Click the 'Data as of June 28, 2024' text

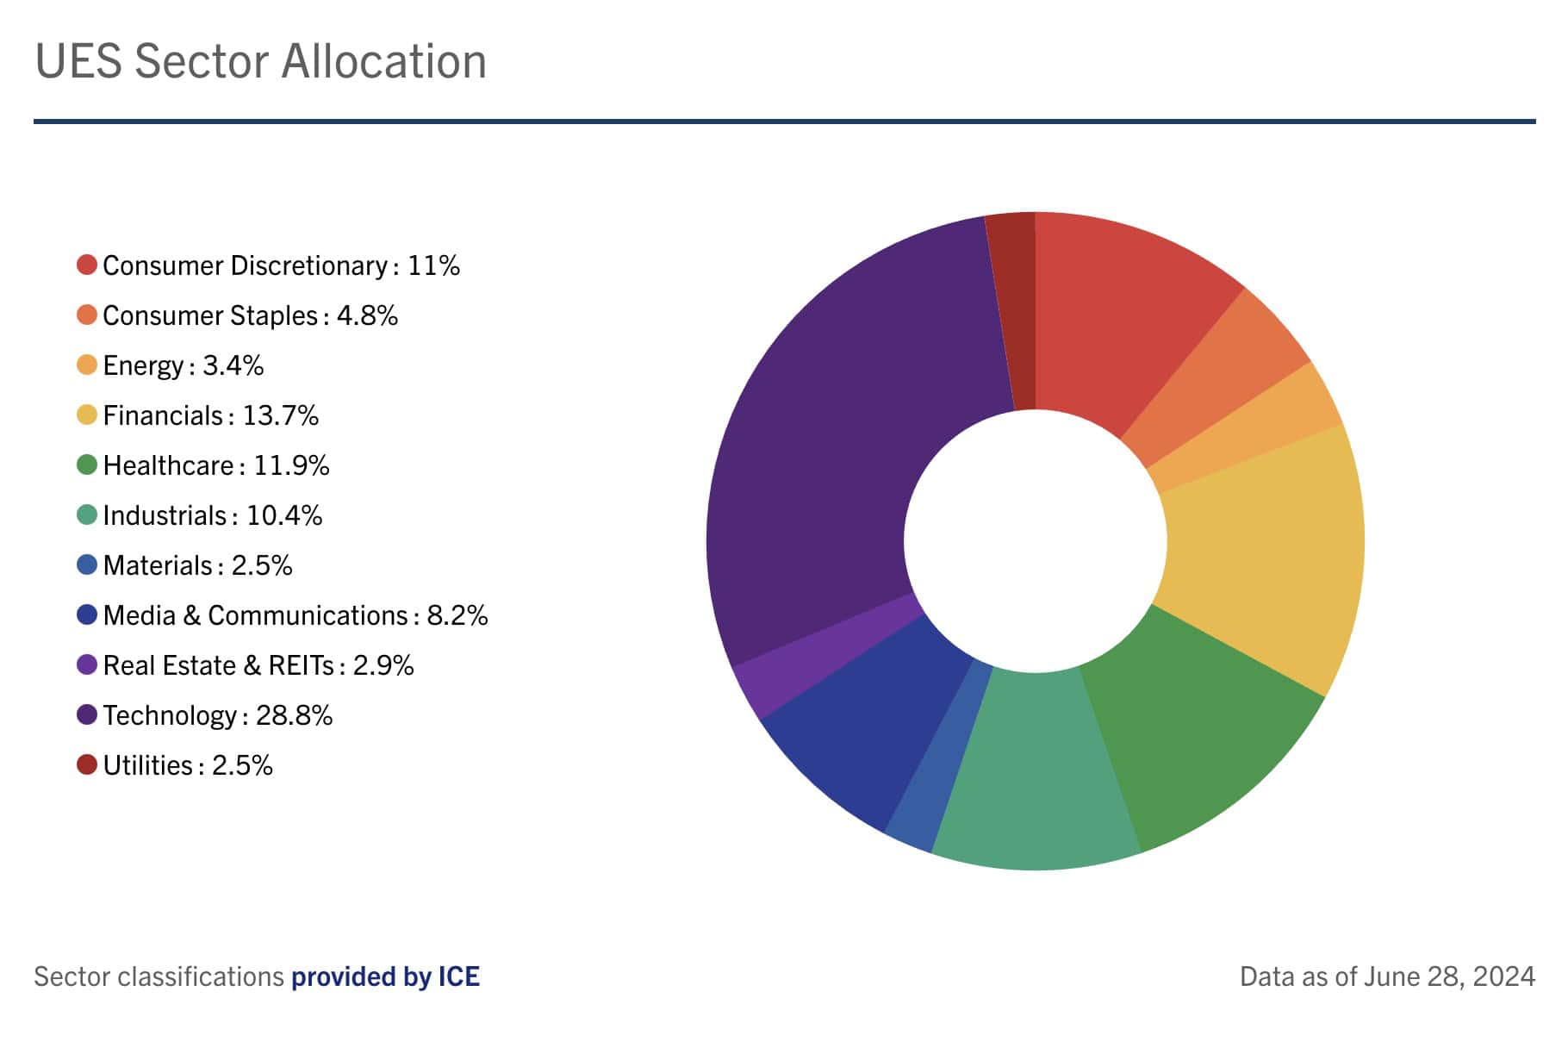(x=1386, y=976)
